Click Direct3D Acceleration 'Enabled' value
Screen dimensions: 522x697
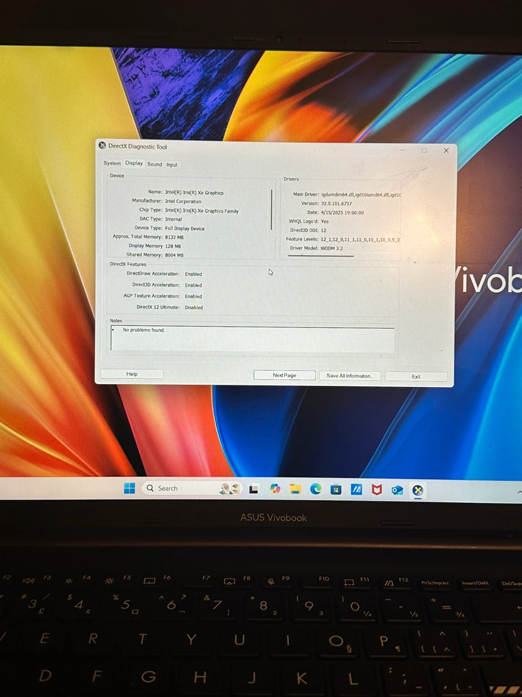(x=193, y=285)
